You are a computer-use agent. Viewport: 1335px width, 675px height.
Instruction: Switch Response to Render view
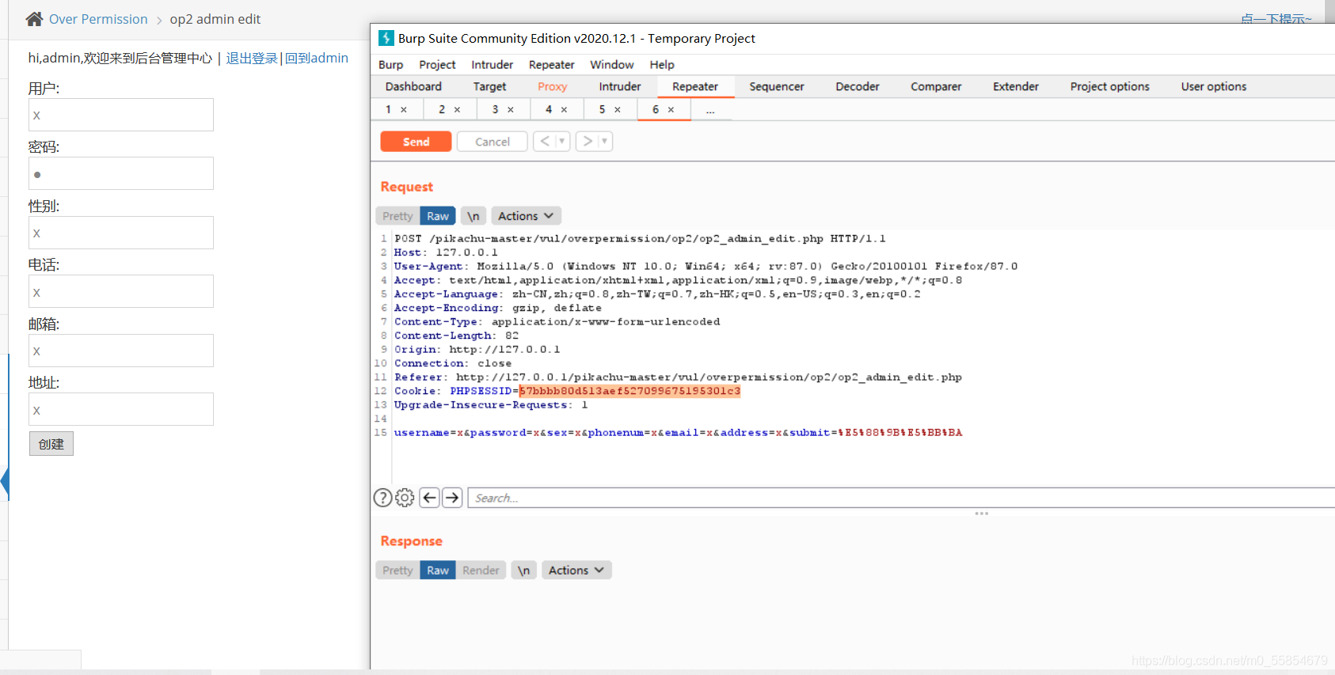click(x=481, y=571)
